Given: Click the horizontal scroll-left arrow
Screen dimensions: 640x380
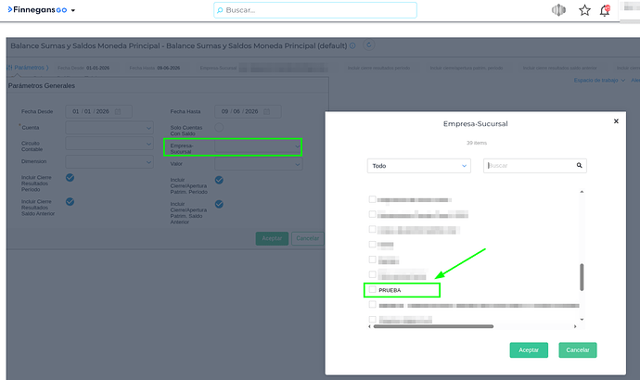Looking at the screenshot, I should (369, 326).
